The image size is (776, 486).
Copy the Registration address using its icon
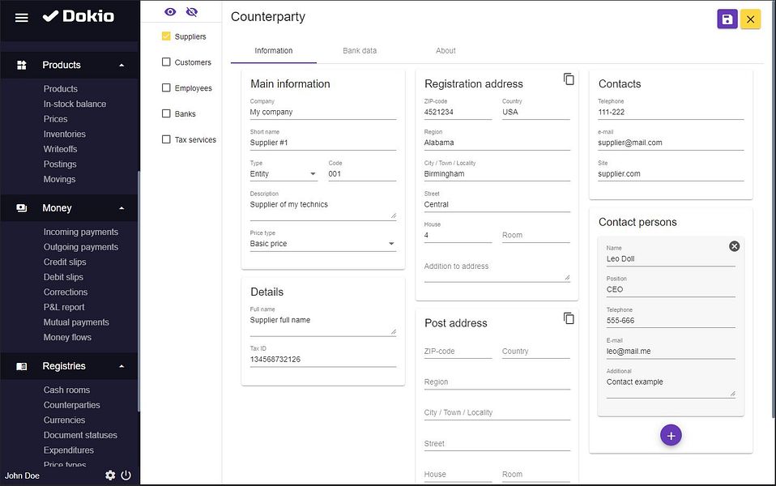click(x=569, y=79)
